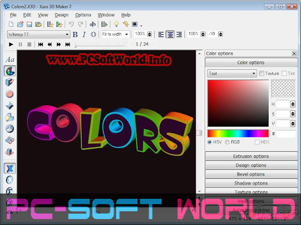Expand Extrusion options panel
Image resolution: width=301 pixels, height=225 pixels.
click(x=251, y=156)
